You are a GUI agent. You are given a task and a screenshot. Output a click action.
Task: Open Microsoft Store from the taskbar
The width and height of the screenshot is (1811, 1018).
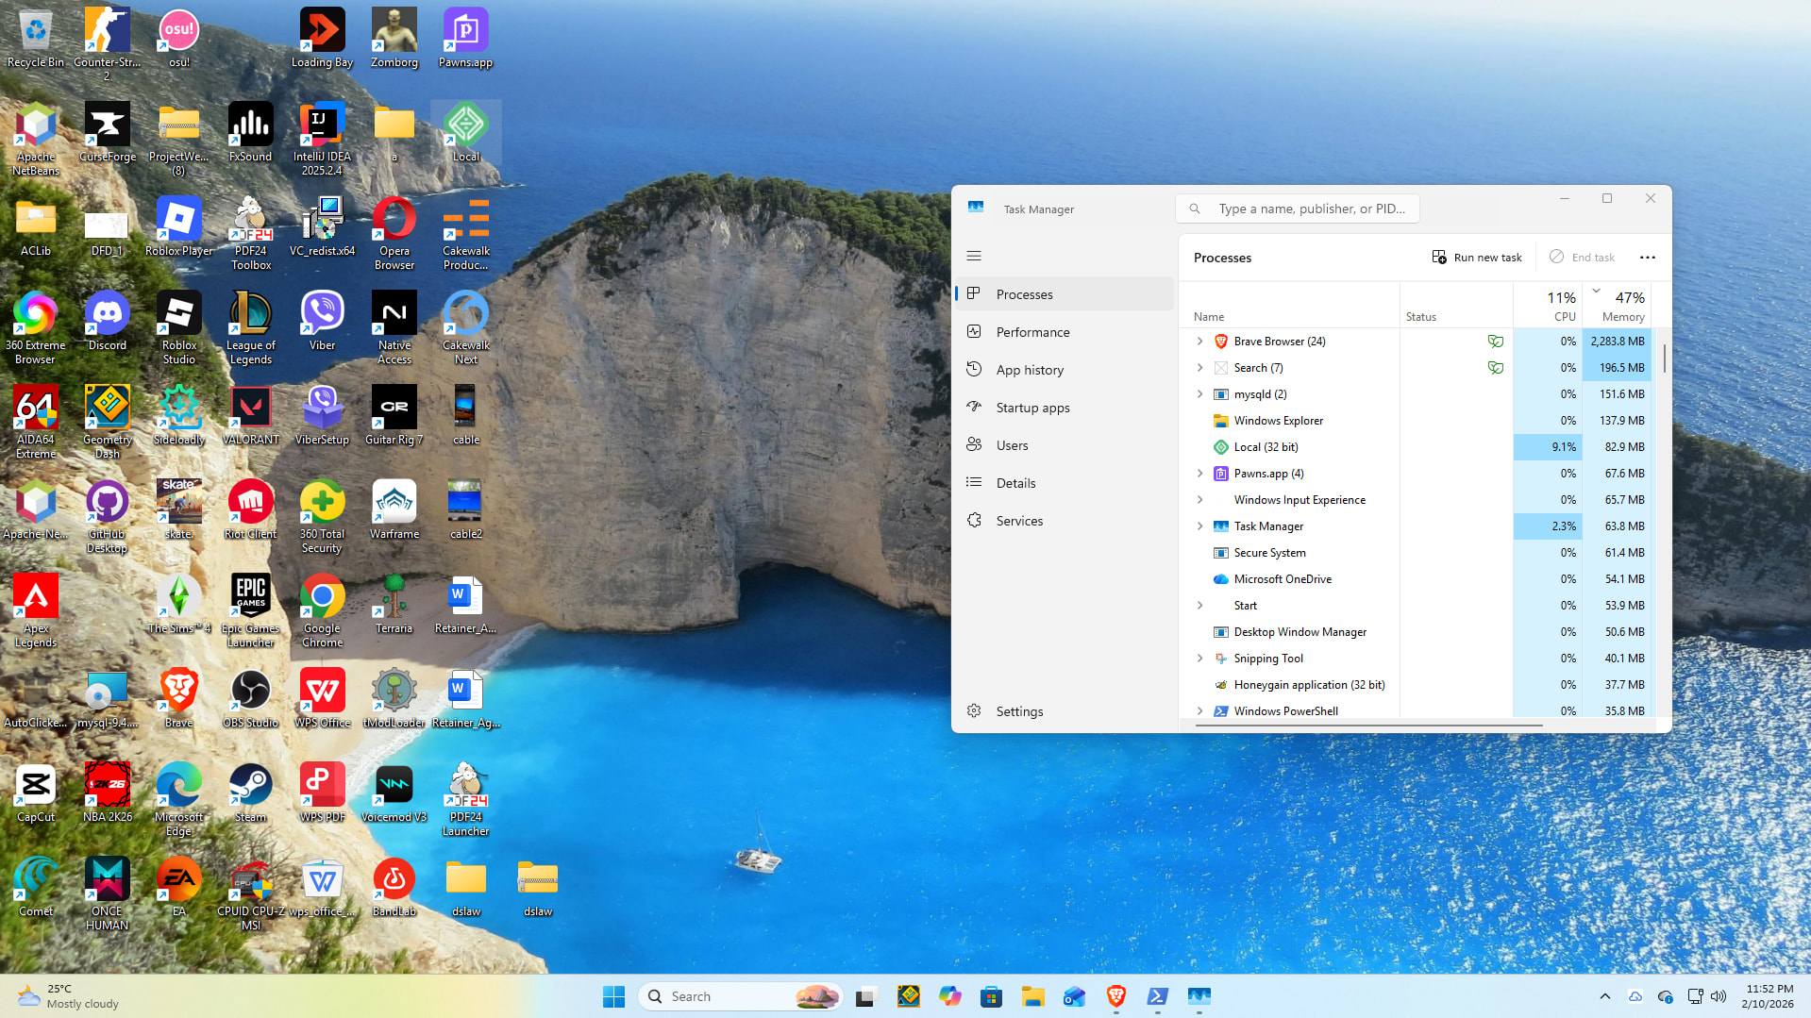click(x=991, y=996)
